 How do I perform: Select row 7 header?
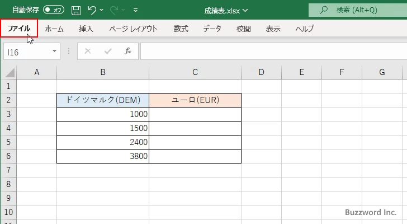(x=8, y=170)
